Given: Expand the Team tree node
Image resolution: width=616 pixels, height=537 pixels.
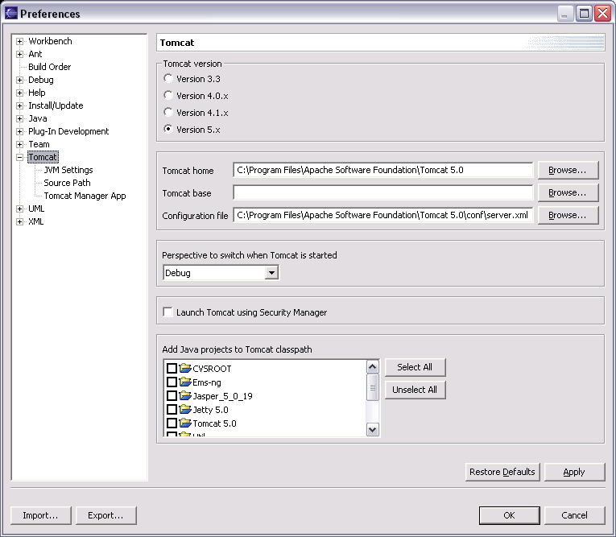Looking at the screenshot, I should [x=19, y=145].
